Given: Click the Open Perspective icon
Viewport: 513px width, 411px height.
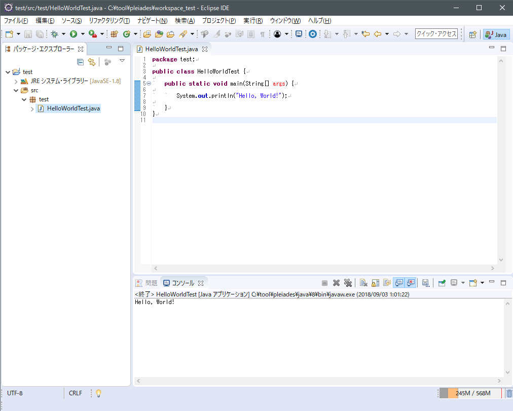Looking at the screenshot, I should [x=472, y=34].
